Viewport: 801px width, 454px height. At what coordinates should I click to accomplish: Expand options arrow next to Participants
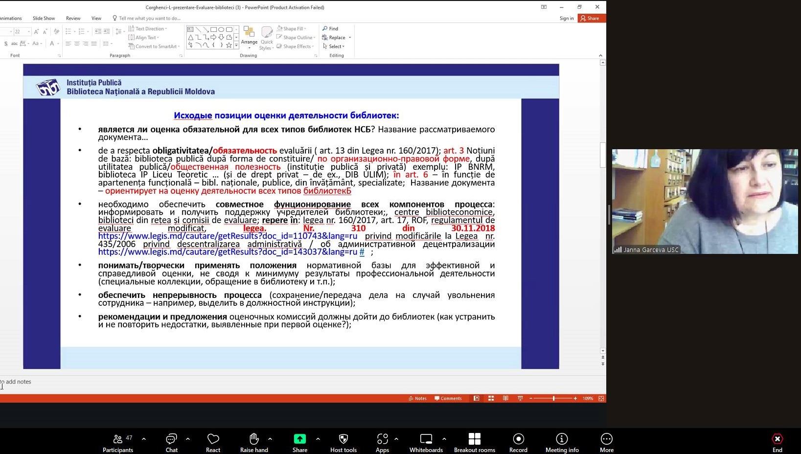(x=144, y=439)
